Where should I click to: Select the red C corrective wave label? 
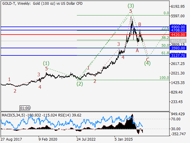pos(148,60)
